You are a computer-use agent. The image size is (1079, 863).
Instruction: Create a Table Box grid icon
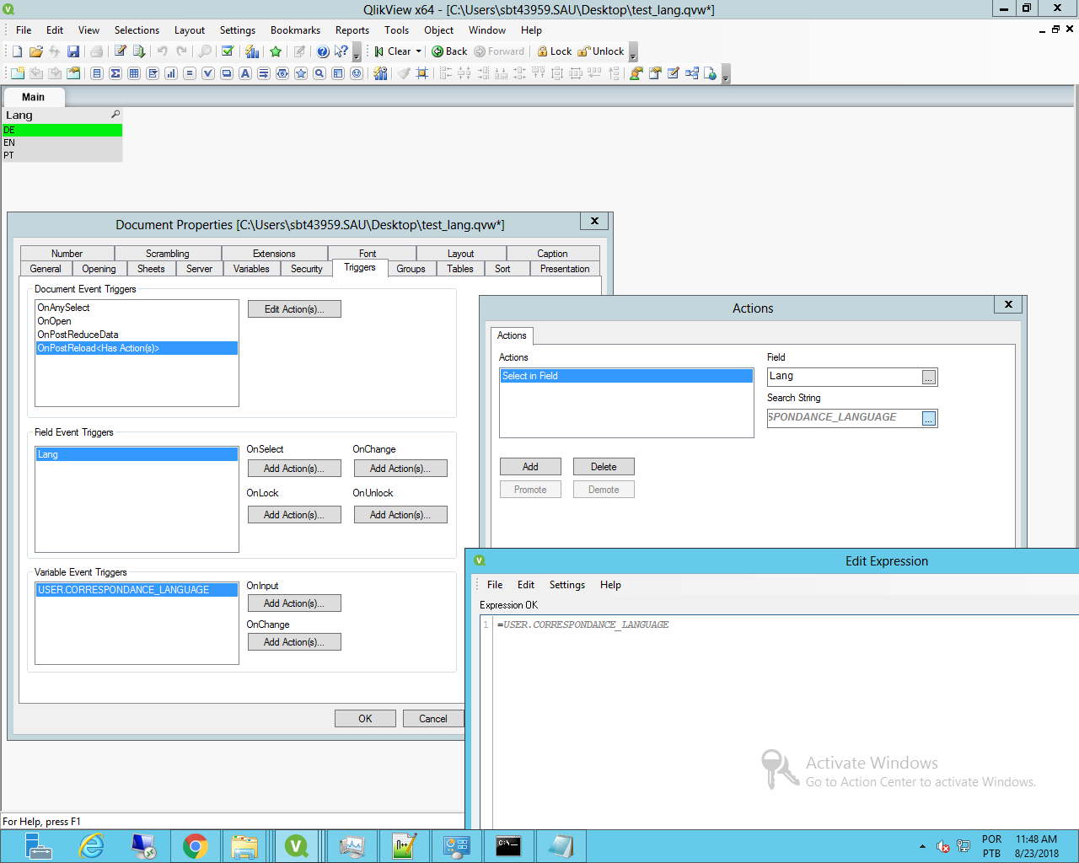click(134, 73)
